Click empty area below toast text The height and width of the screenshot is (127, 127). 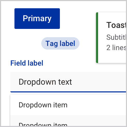pos(112,57)
